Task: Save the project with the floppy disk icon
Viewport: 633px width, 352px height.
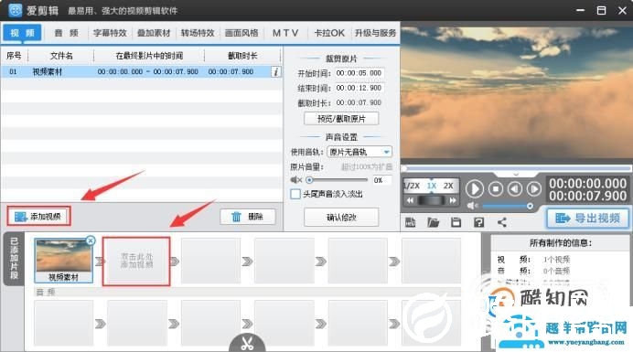Action: tap(456, 222)
